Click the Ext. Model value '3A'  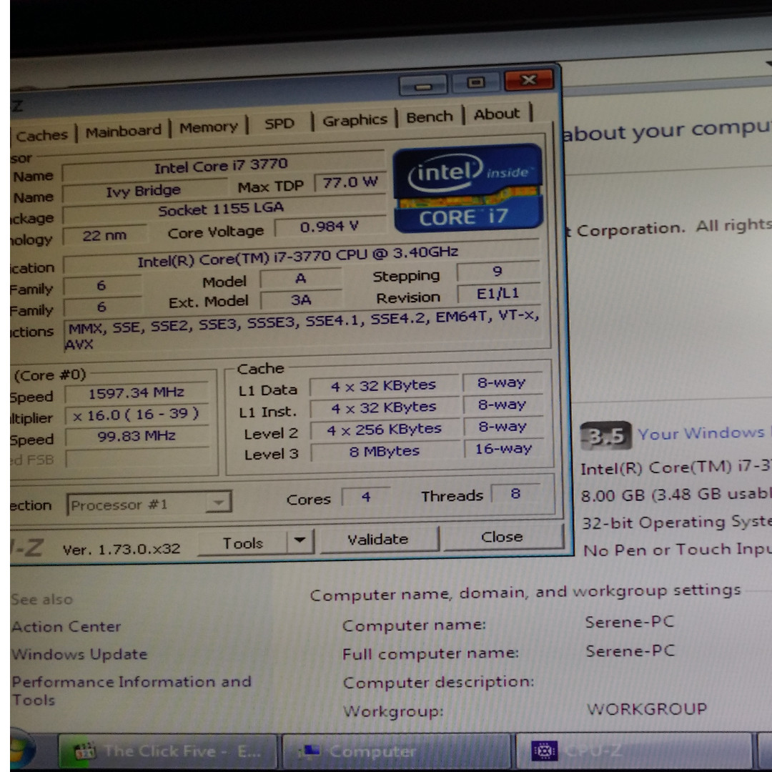coord(301,300)
